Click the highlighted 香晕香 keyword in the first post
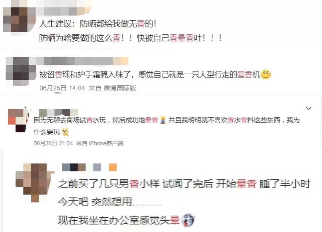 pos(182,38)
